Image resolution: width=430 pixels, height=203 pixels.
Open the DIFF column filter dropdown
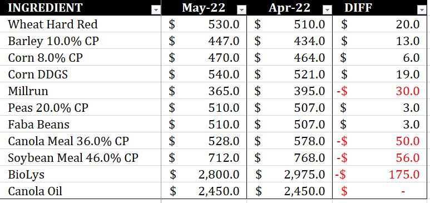[422, 10]
